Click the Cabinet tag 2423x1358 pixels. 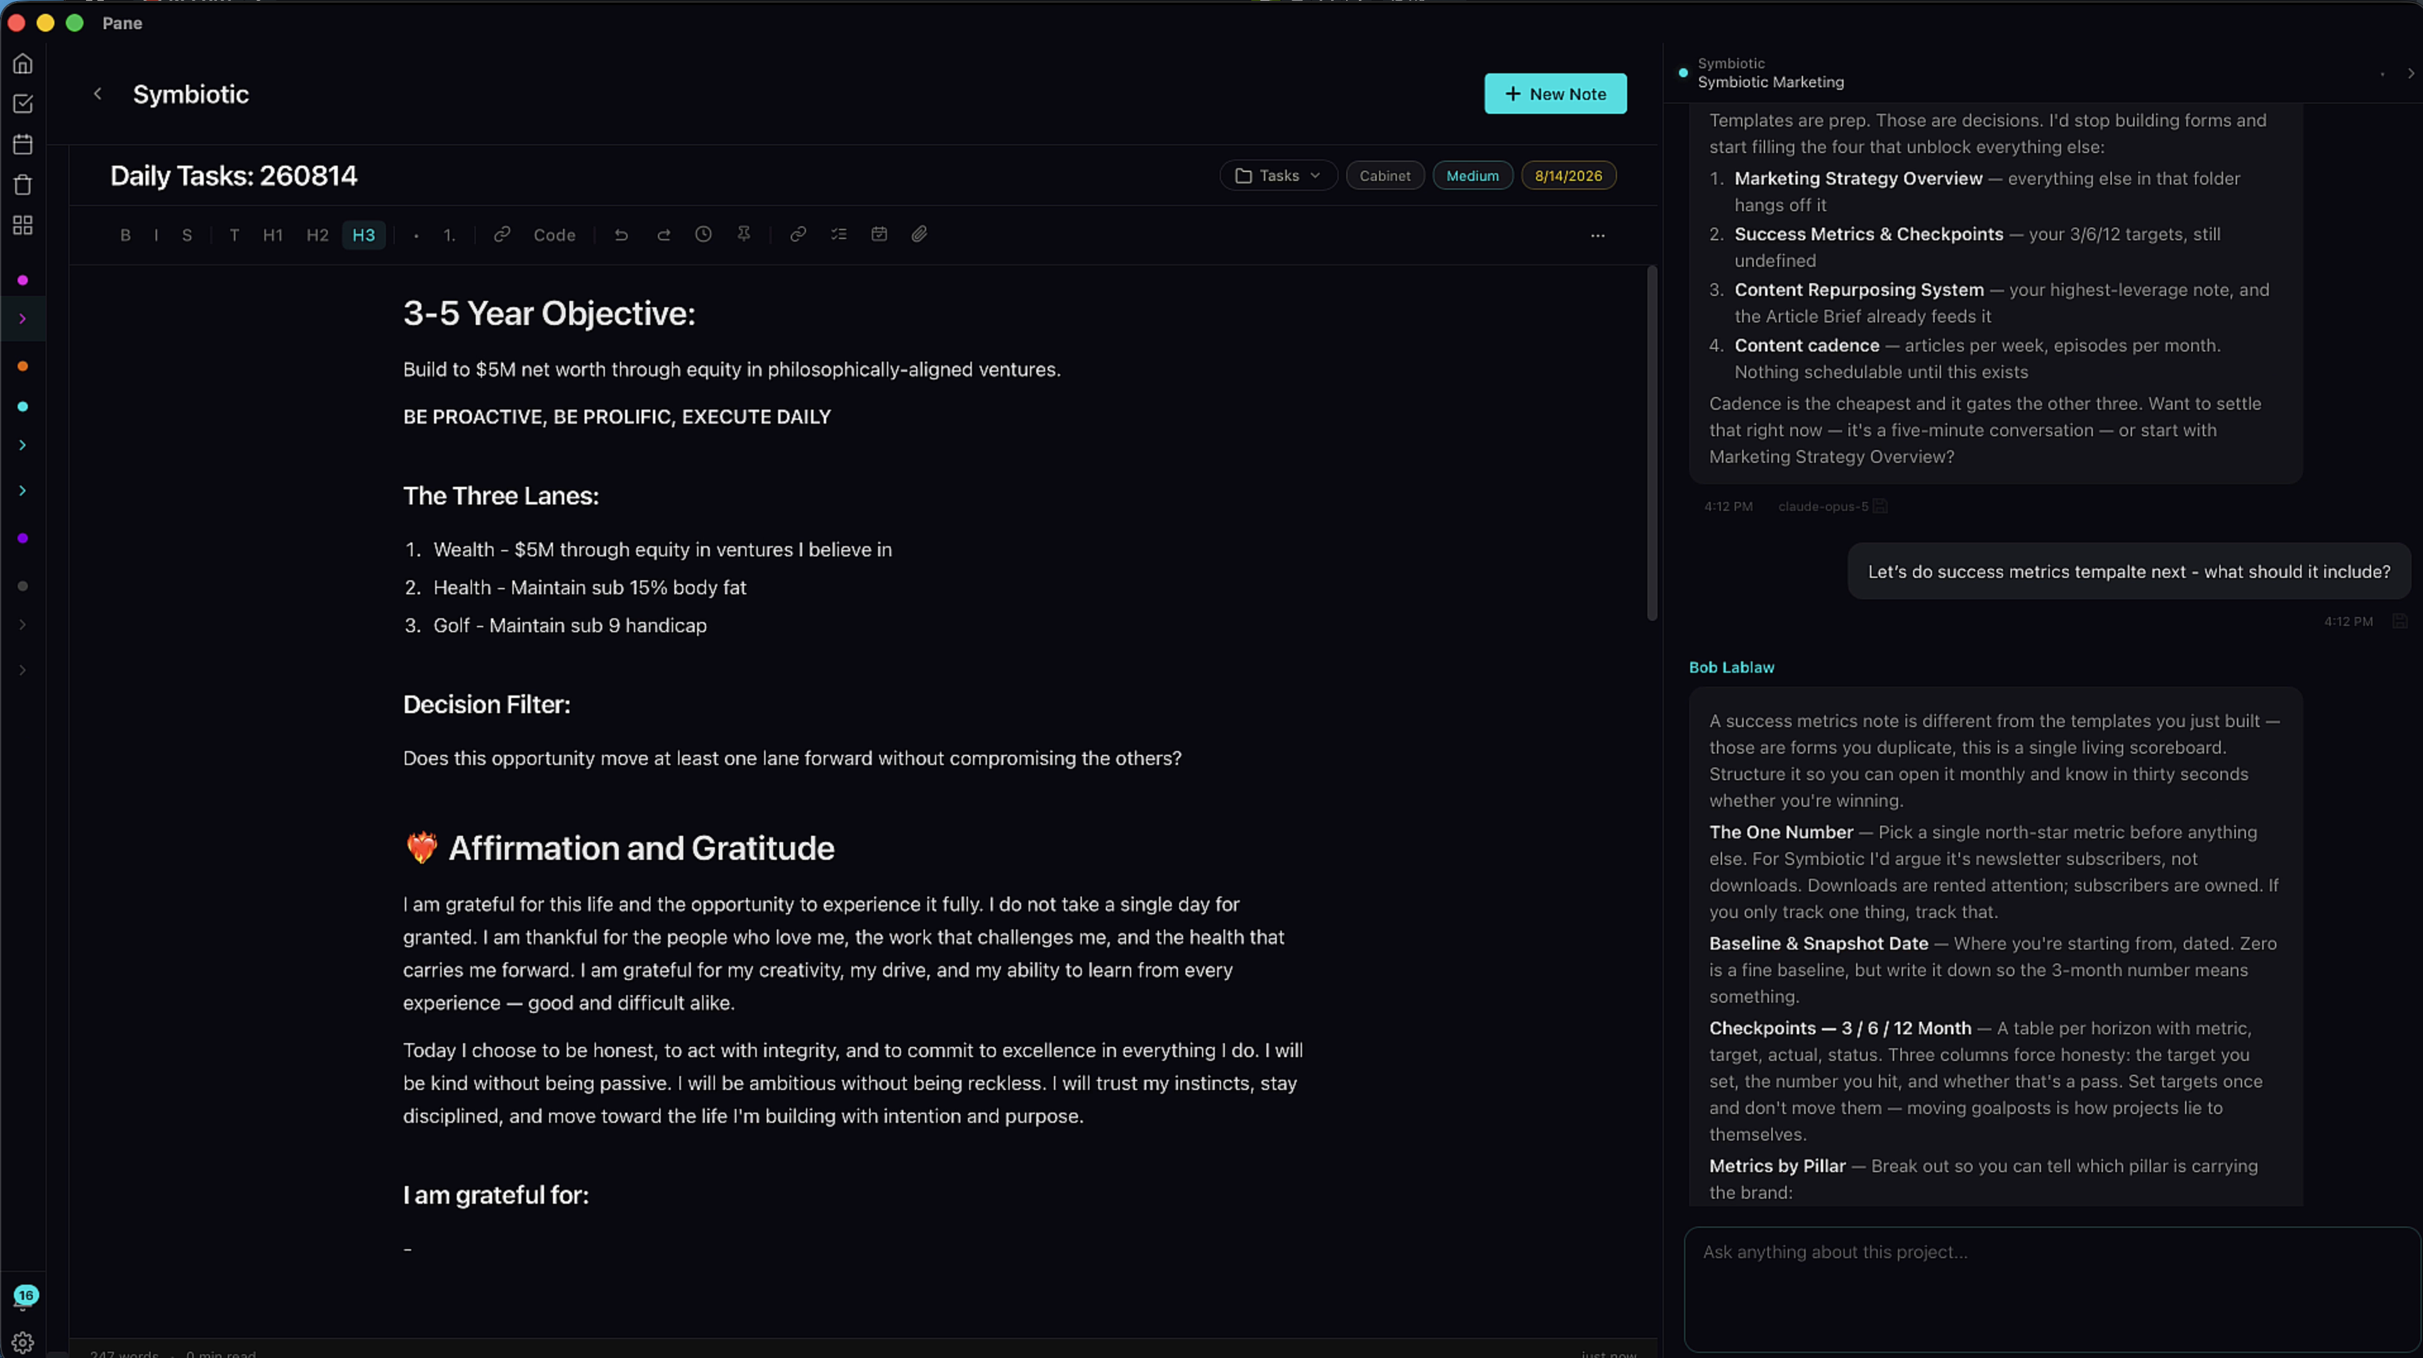tap(1385, 176)
